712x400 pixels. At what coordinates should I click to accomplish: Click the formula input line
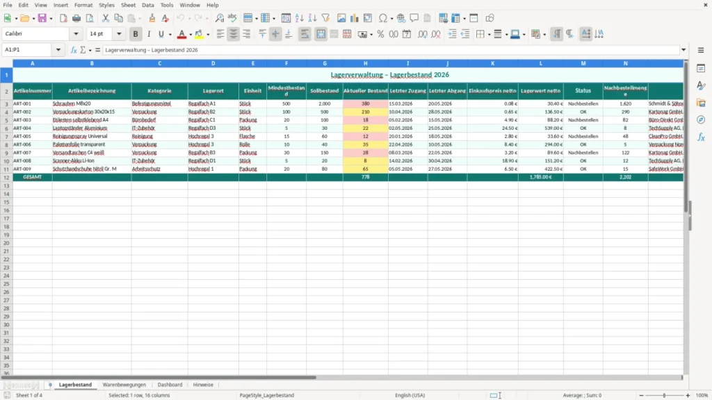pos(391,50)
